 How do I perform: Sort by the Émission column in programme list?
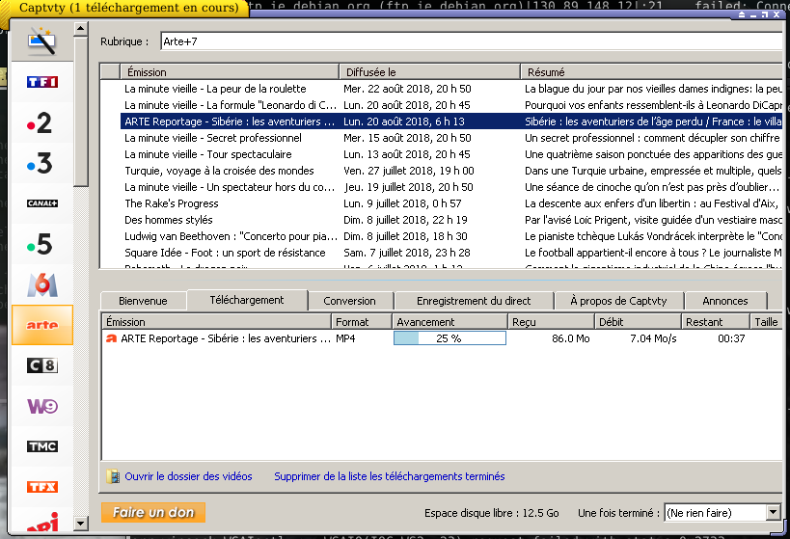pyautogui.click(x=230, y=72)
